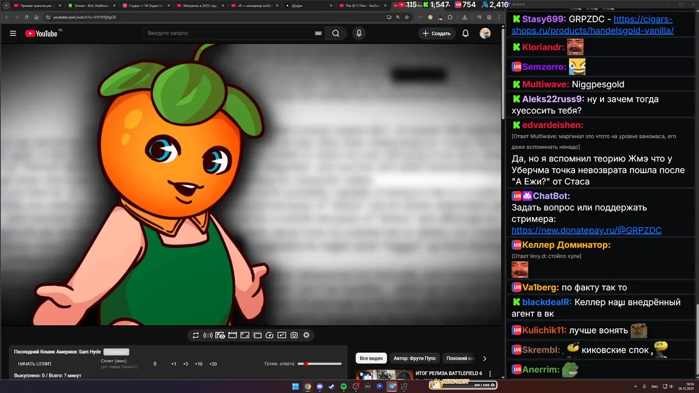This screenshot has height=393, width=699.
Task: Open Telegram from the taskbar
Action: [392, 386]
